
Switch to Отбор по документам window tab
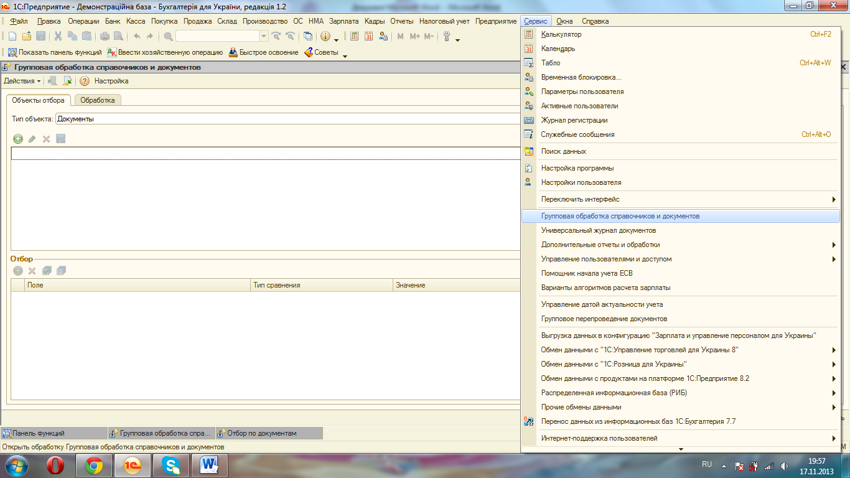click(x=269, y=433)
